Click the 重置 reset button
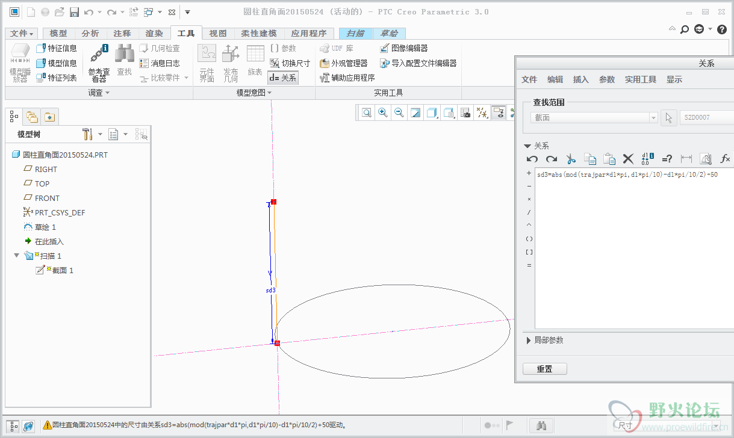 click(544, 369)
